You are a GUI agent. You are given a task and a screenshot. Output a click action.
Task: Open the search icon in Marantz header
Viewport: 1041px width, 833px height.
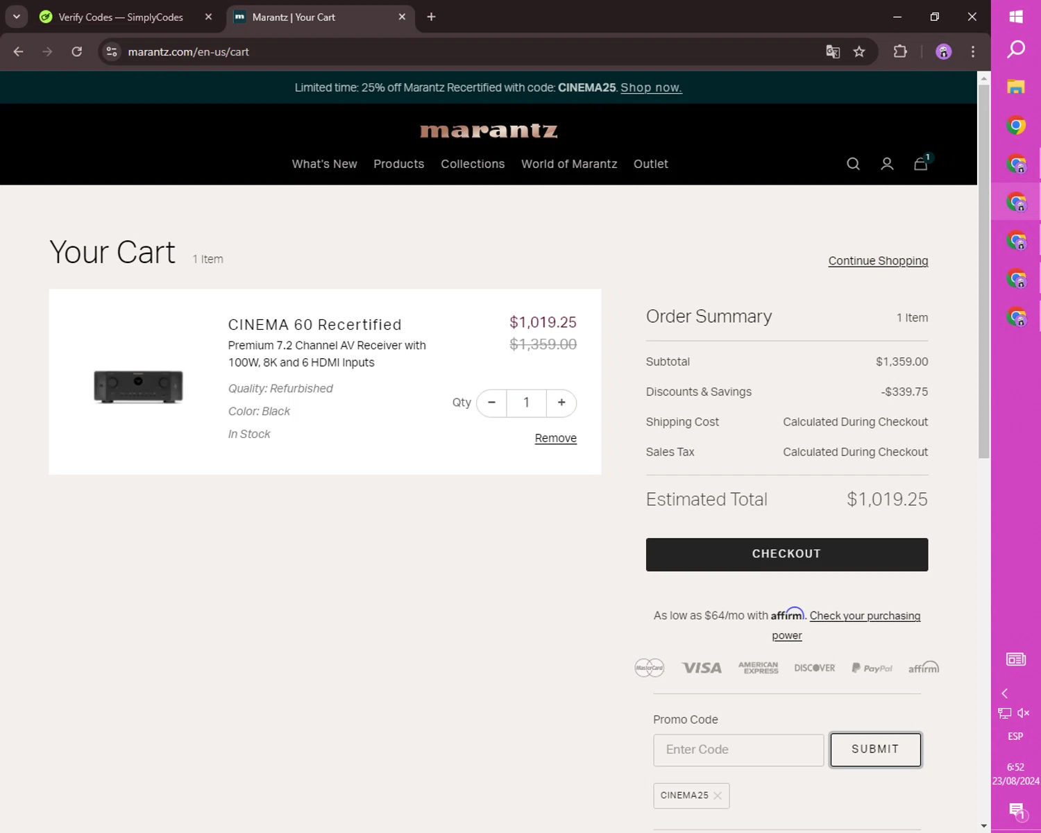[853, 164]
